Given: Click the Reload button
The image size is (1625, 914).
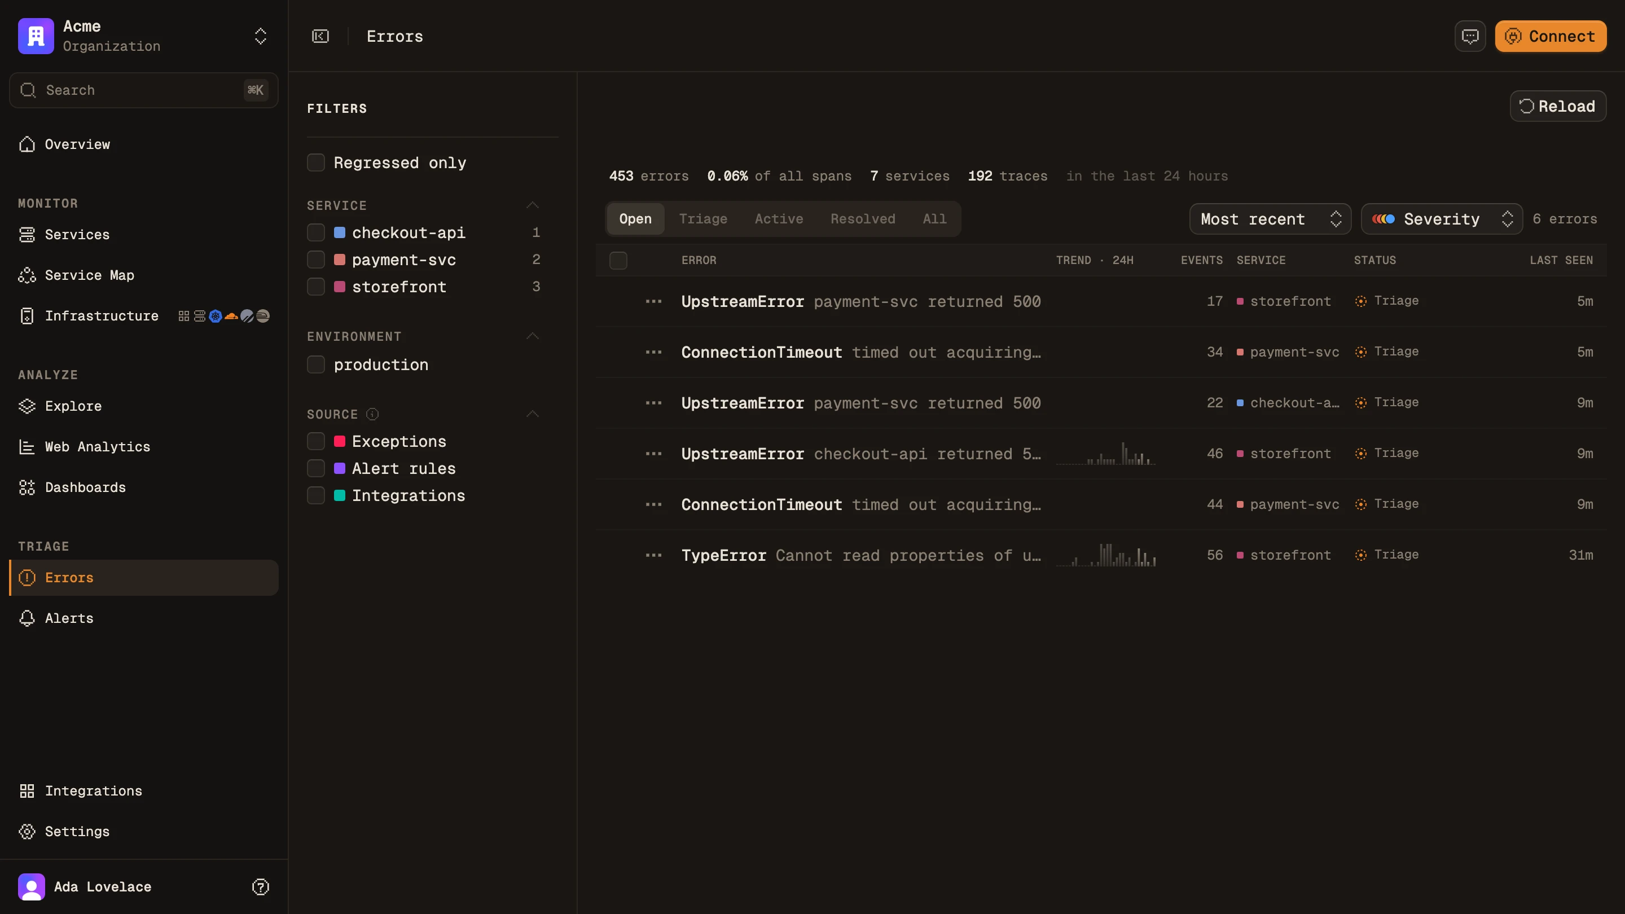Looking at the screenshot, I should point(1558,106).
